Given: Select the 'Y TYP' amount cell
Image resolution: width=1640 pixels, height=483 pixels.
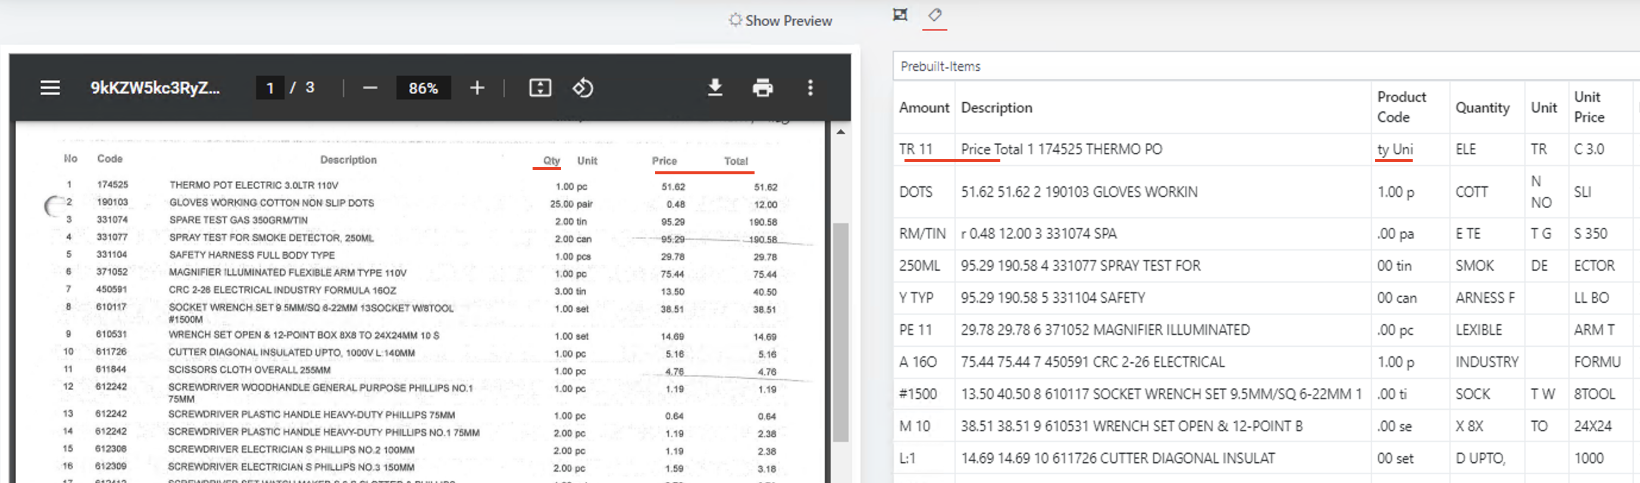Looking at the screenshot, I should pyautogui.click(x=923, y=298).
